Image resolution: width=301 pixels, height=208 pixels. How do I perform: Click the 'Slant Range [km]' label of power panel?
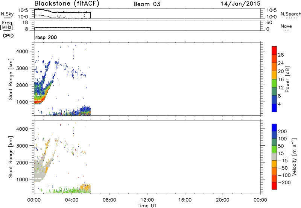pyautogui.click(x=11, y=79)
